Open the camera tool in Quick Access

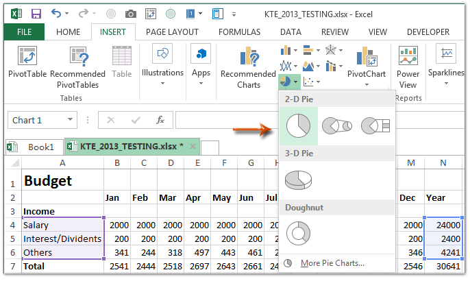pyautogui.click(x=130, y=14)
